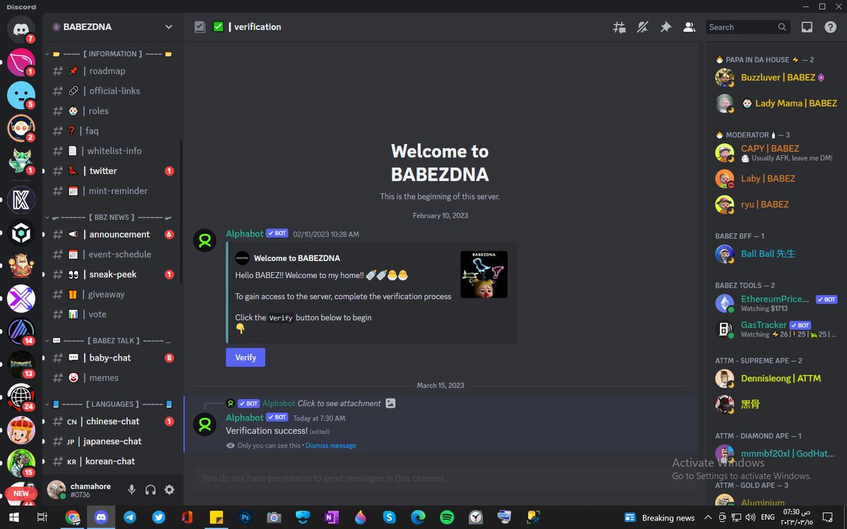Open the Inbox icon

(807, 27)
